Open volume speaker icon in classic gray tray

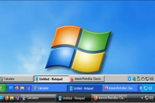(152, 79)
